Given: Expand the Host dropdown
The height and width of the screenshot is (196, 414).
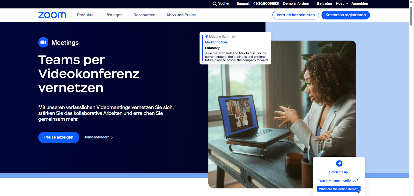Looking at the screenshot, I should click(342, 4).
